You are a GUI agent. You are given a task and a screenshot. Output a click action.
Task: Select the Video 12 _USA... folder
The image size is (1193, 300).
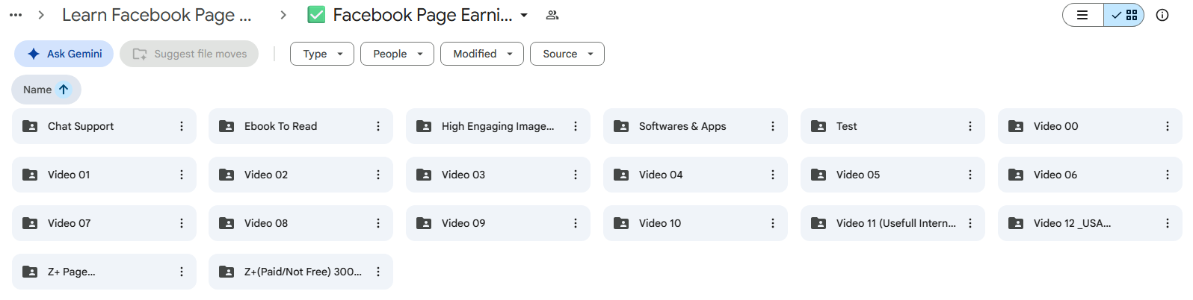pyautogui.click(x=1090, y=223)
